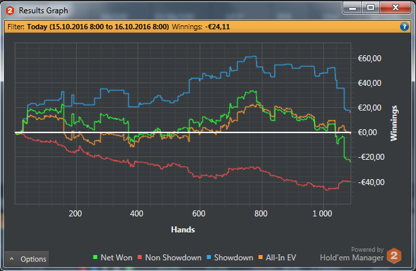Toggle the All-In EV legend entry

pyautogui.click(x=277, y=258)
